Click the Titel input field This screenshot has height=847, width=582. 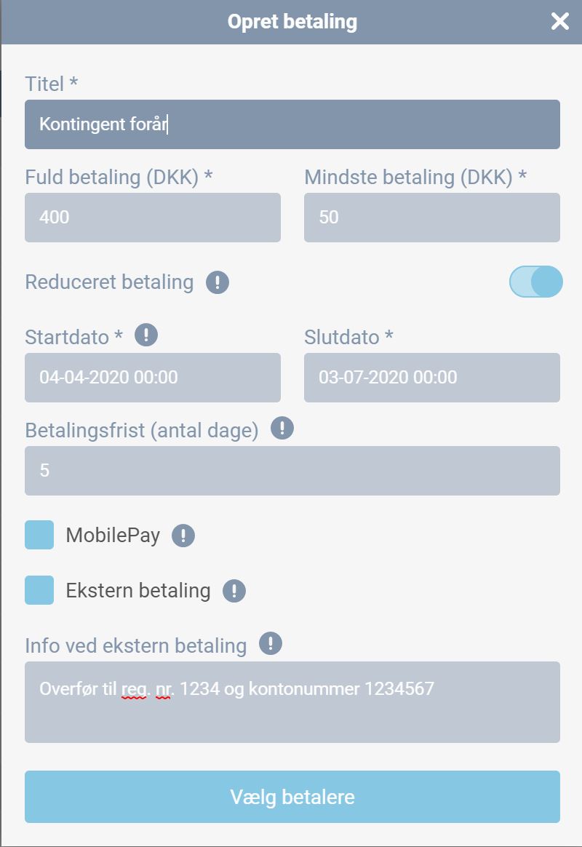(x=292, y=124)
